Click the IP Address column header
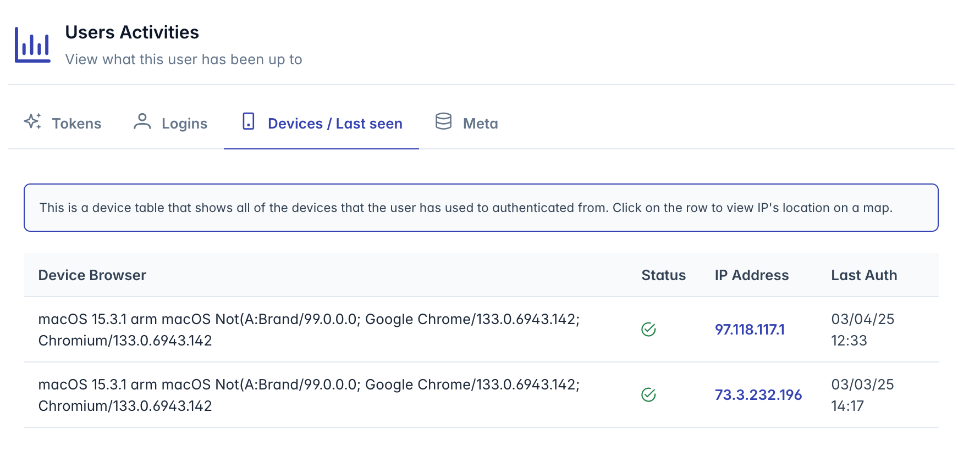The width and height of the screenshot is (958, 468). [752, 275]
